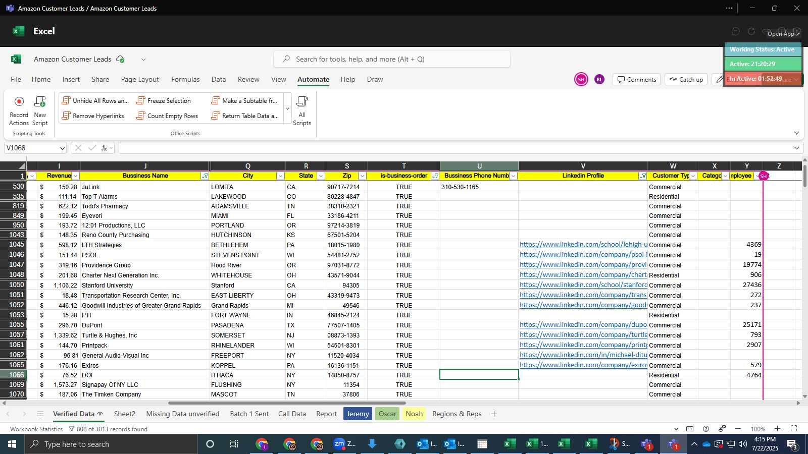
Task: Open the Bussiness Name filter dropdown
Action: click(205, 176)
